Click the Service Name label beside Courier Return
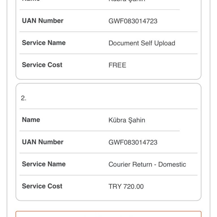The width and height of the screenshot is (217, 217). (44, 164)
